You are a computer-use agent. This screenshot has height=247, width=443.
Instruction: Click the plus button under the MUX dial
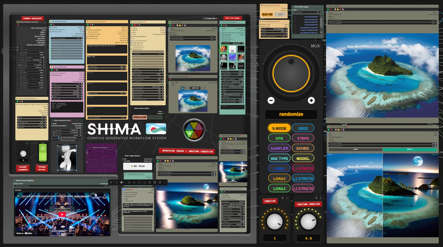[311, 100]
